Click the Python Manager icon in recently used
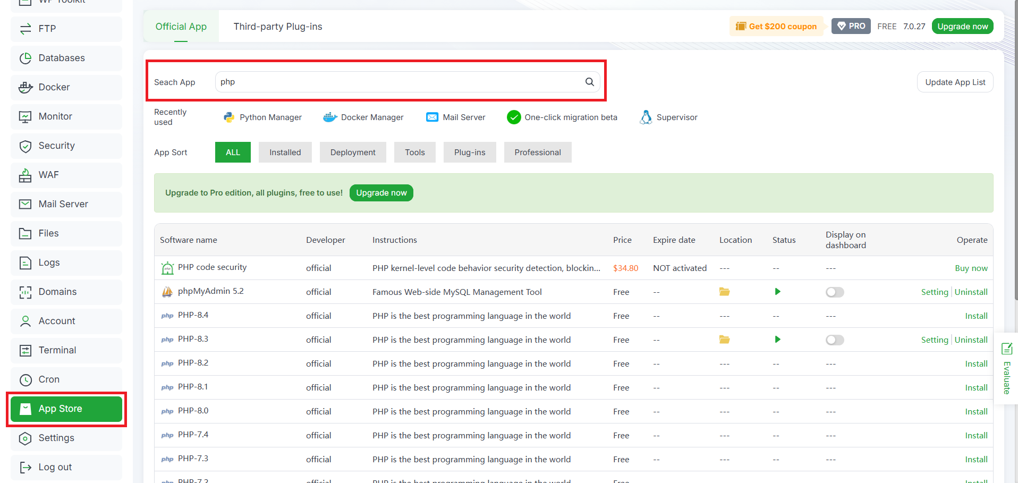1018x483 pixels. (x=229, y=117)
